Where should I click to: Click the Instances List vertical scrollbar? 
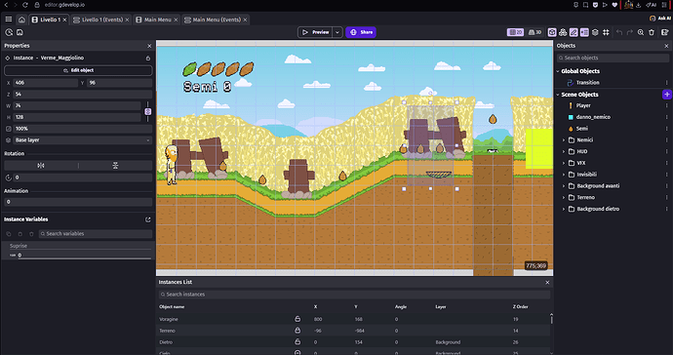click(551, 319)
